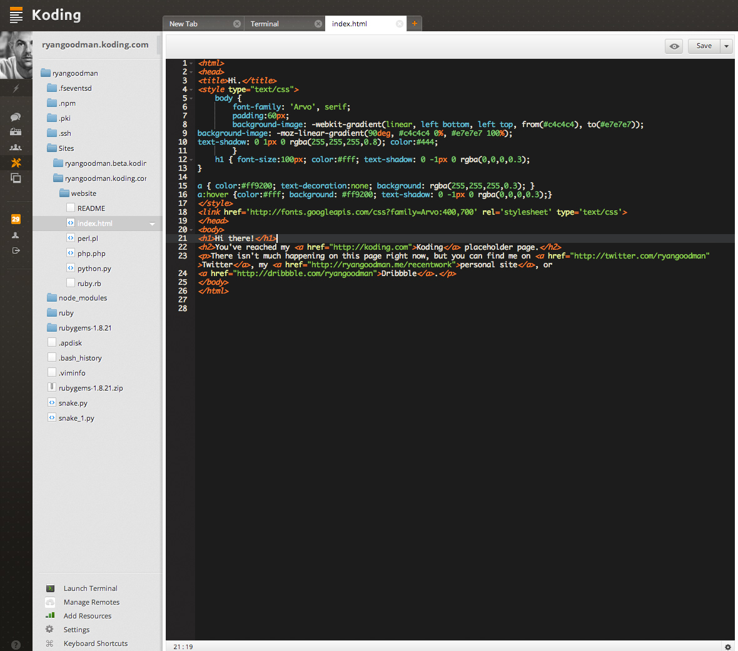Open the chat bubbles activity icon
Screen dimensions: 738x651
tap(16, 117)
